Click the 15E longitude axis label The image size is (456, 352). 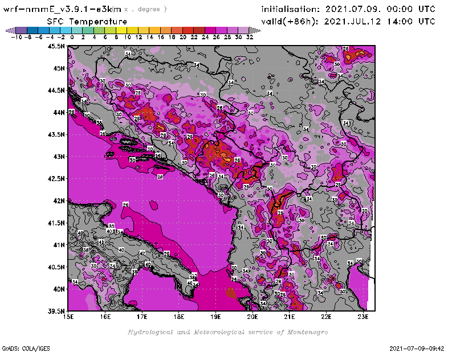tap(68, 317)
